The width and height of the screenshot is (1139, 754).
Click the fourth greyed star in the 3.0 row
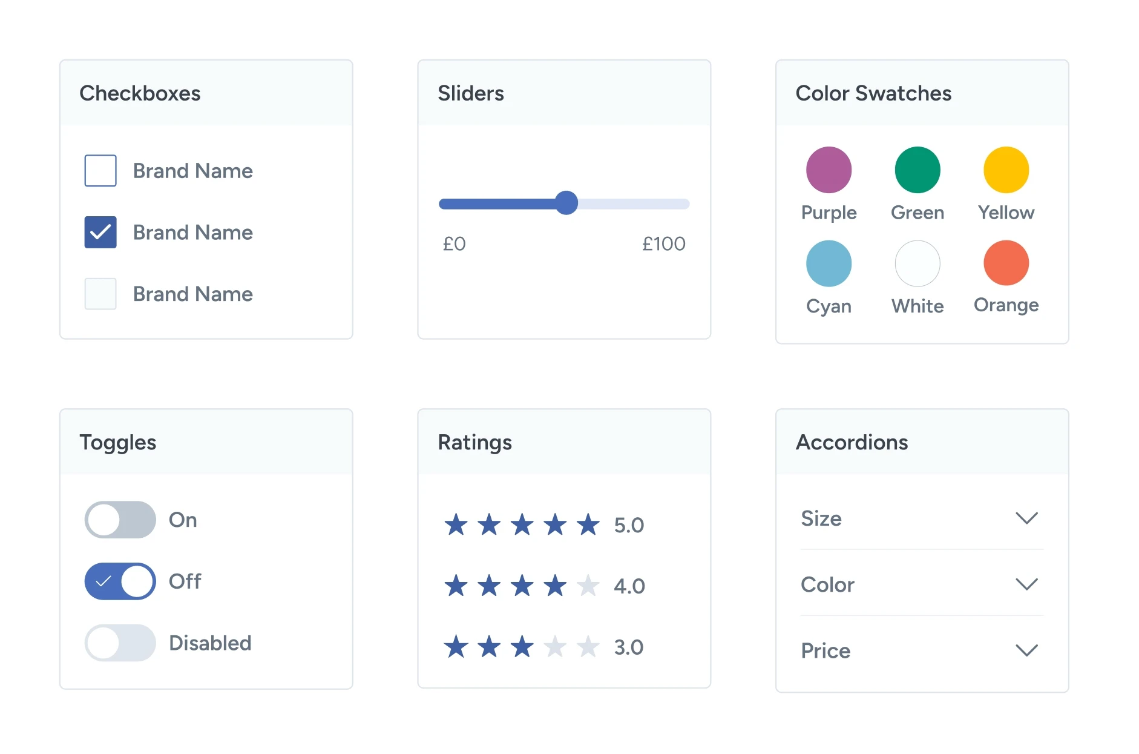[x=555, y=647]
